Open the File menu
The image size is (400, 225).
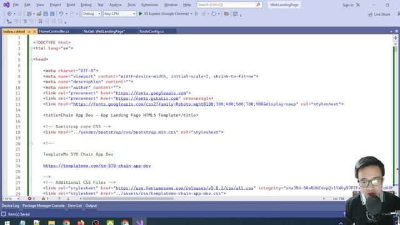click(x=16, y=5)
